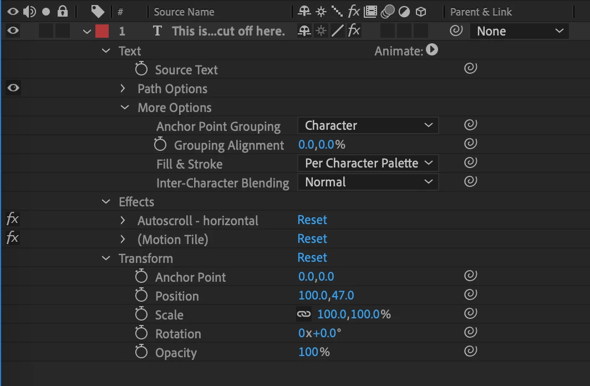Click the Opacity value 100%
This screenshot has width=590, height=386.
pyautogui.click(x=308, y=352)
